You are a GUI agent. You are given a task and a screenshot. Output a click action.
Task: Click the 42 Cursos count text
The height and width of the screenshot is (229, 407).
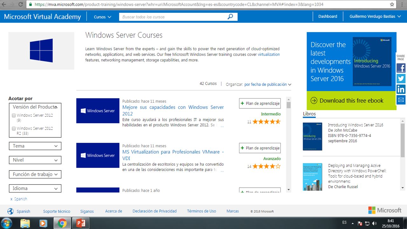208,83
